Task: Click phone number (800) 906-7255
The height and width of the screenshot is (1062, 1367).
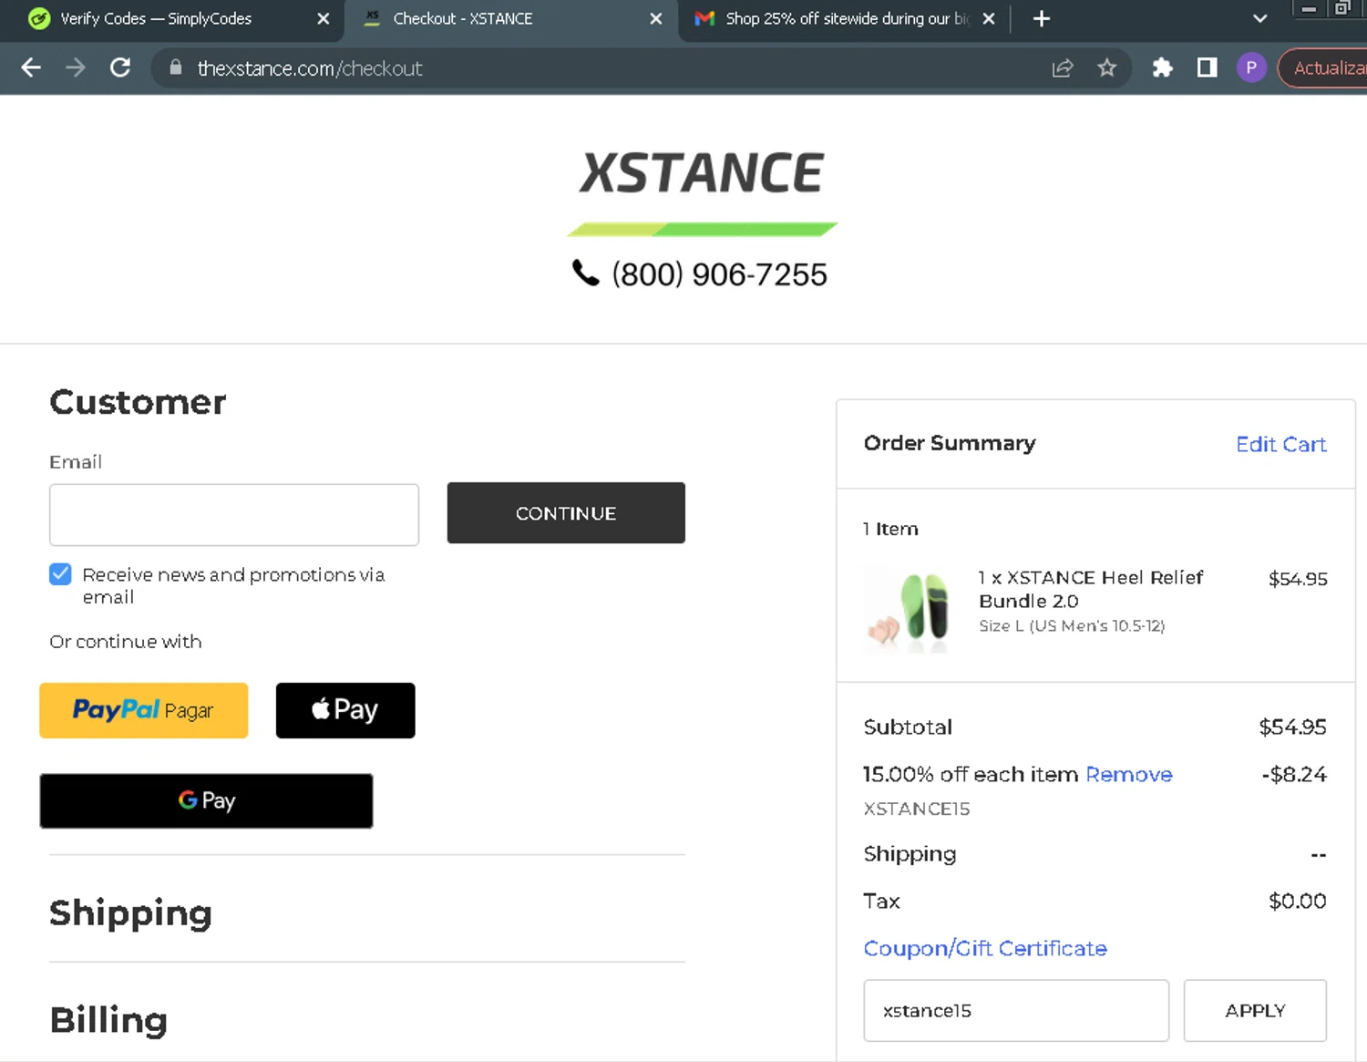Action: pos(719,274)
